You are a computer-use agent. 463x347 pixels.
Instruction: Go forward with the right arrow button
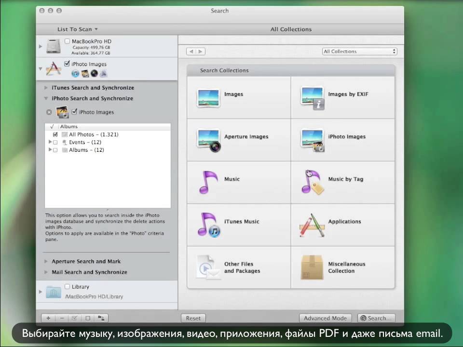201,52
